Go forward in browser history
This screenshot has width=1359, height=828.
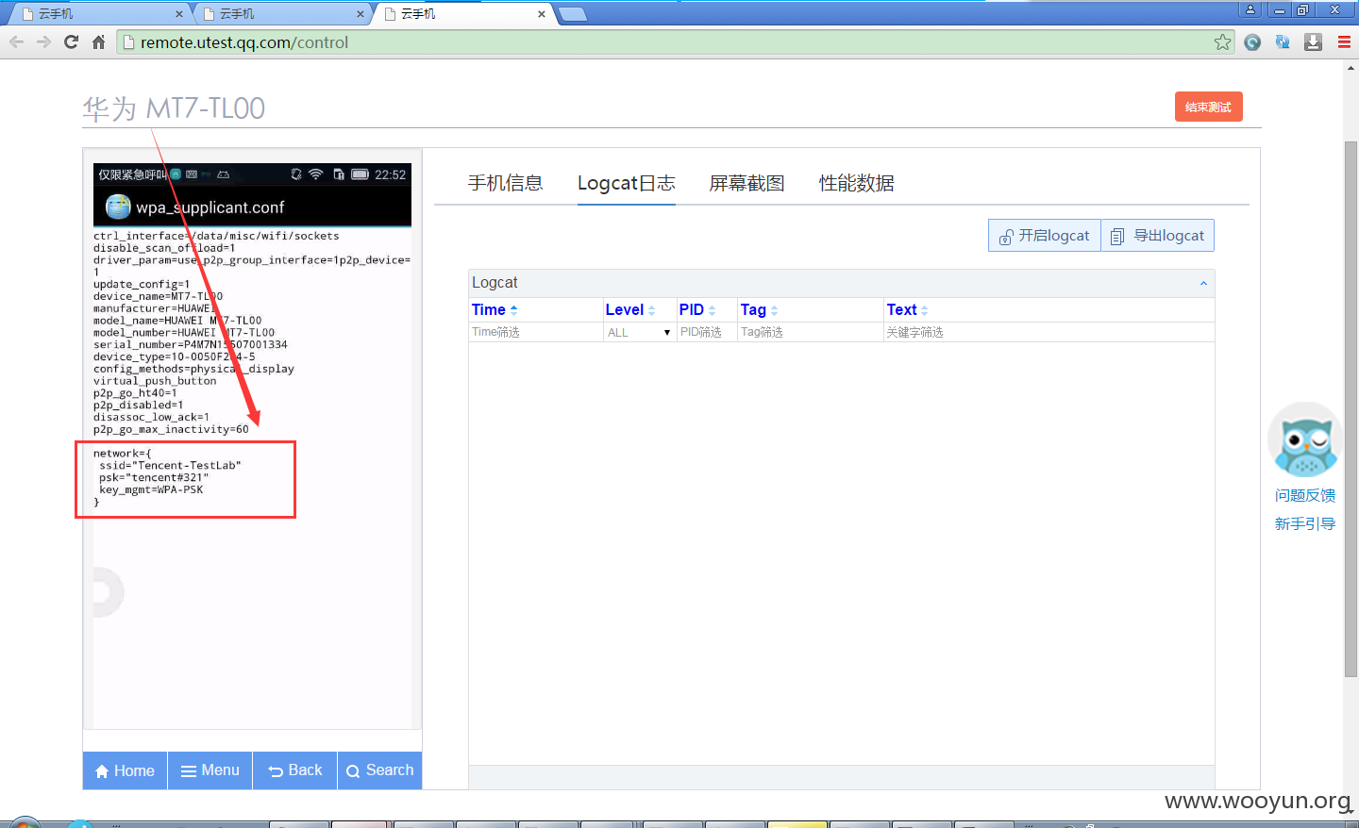click(x=43, y=41)
